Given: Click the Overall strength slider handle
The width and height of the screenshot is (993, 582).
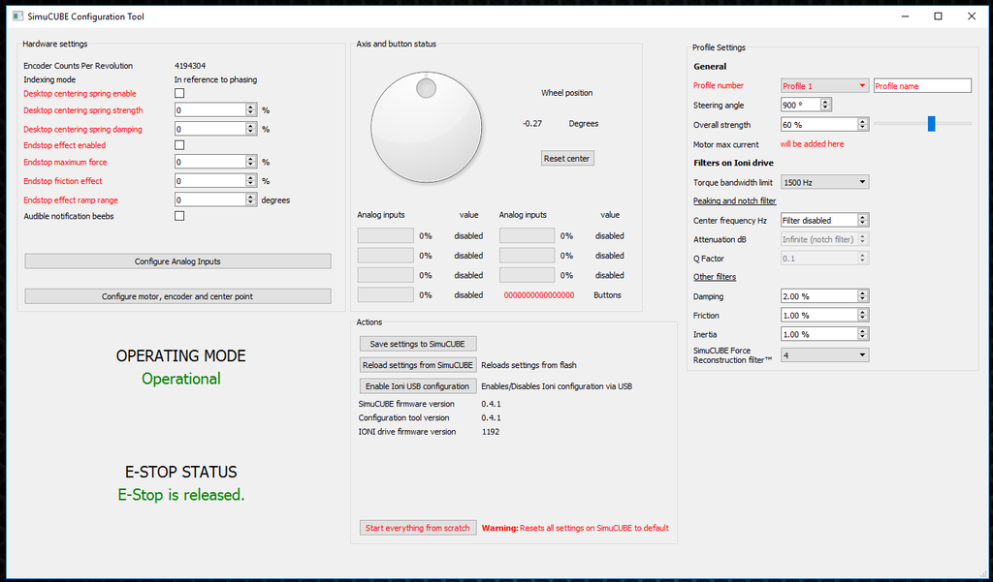Looking at the screenshot, I should (932, 124).
